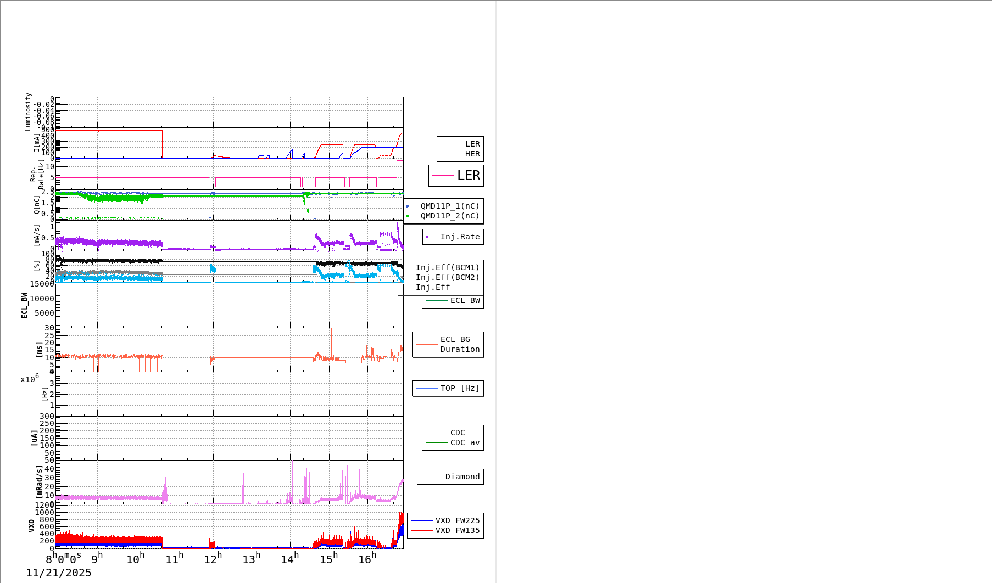Click the ECL BG Duration legend box

(x=448, y=345)
